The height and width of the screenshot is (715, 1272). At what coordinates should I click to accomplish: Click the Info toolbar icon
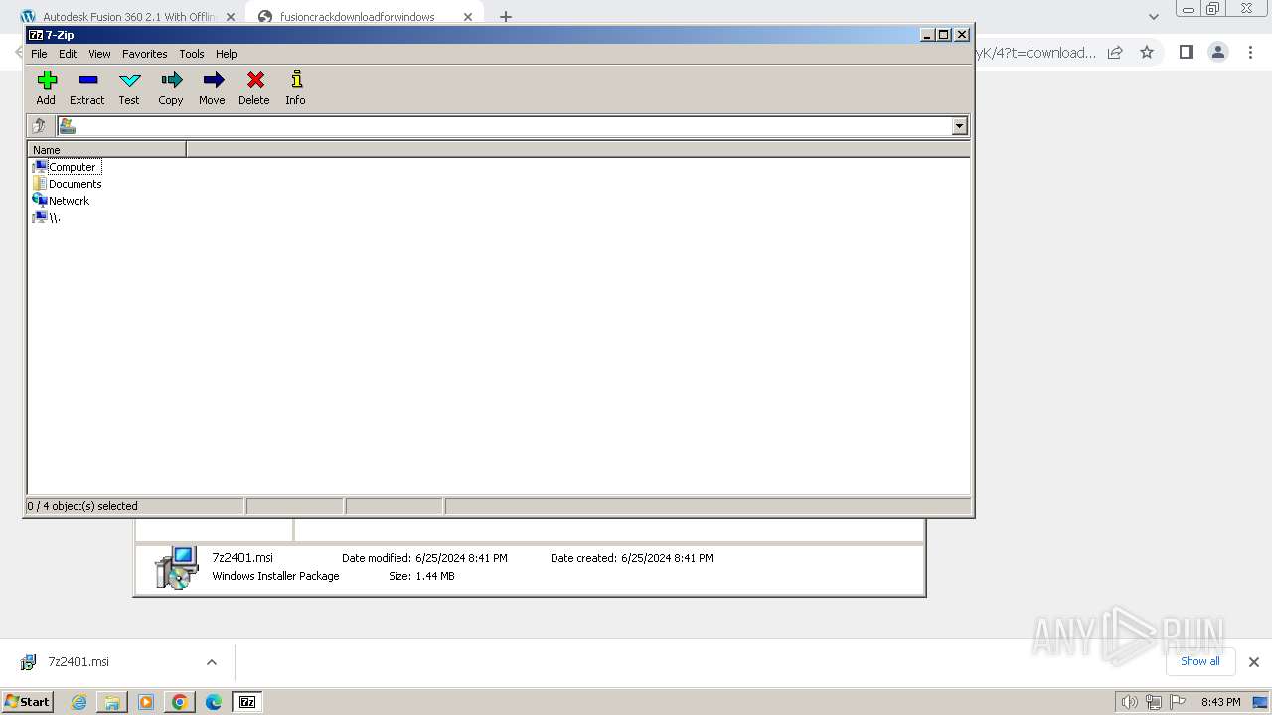point(295,87)
